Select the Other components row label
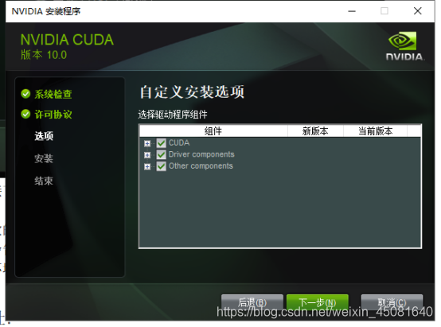The width and height of the screenshot is (441, 327). 201,166
